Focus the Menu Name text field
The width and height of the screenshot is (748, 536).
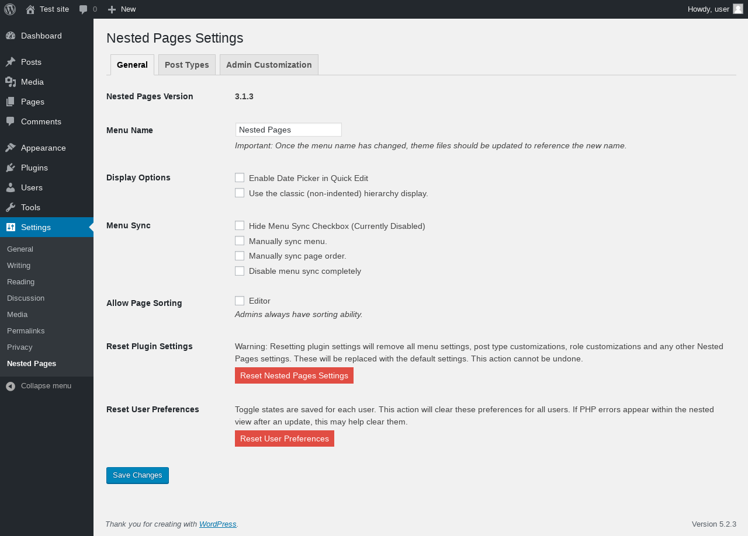(289, 130)
